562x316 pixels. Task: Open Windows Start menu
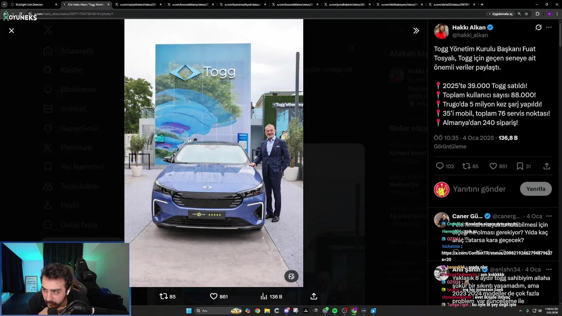(x=189, y=311)
